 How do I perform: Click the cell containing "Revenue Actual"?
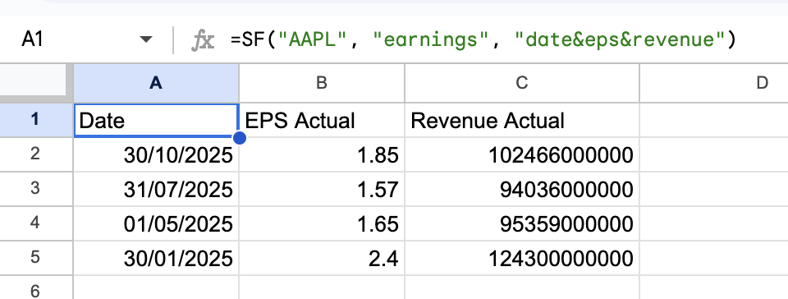point(522,120)
